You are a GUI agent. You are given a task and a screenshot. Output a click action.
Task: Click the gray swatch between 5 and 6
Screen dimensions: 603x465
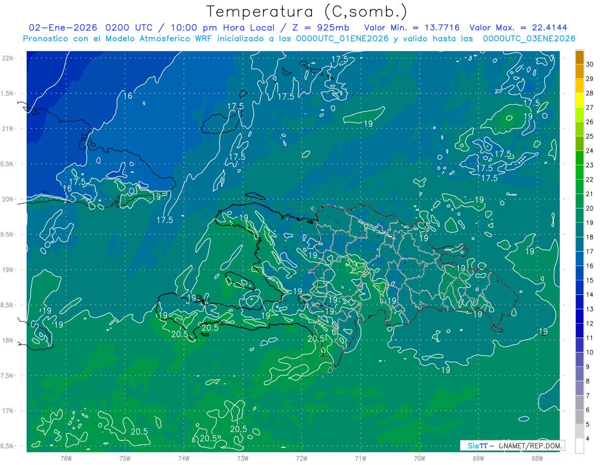coord(579,417)
